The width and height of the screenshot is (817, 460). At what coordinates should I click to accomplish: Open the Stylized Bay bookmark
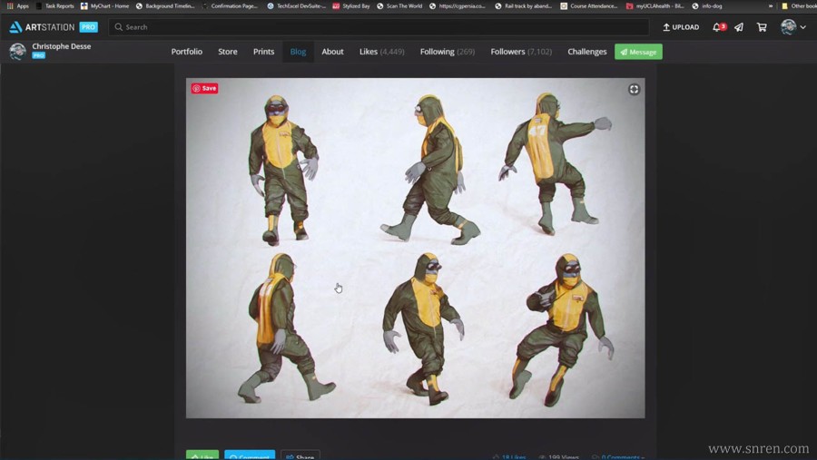tap(351, 5)
